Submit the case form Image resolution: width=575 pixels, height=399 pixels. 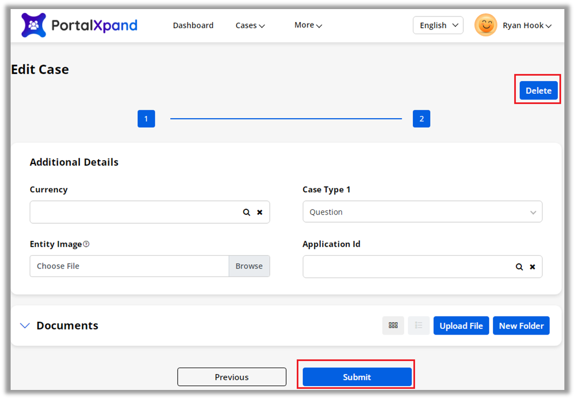(x=357, y=377)
